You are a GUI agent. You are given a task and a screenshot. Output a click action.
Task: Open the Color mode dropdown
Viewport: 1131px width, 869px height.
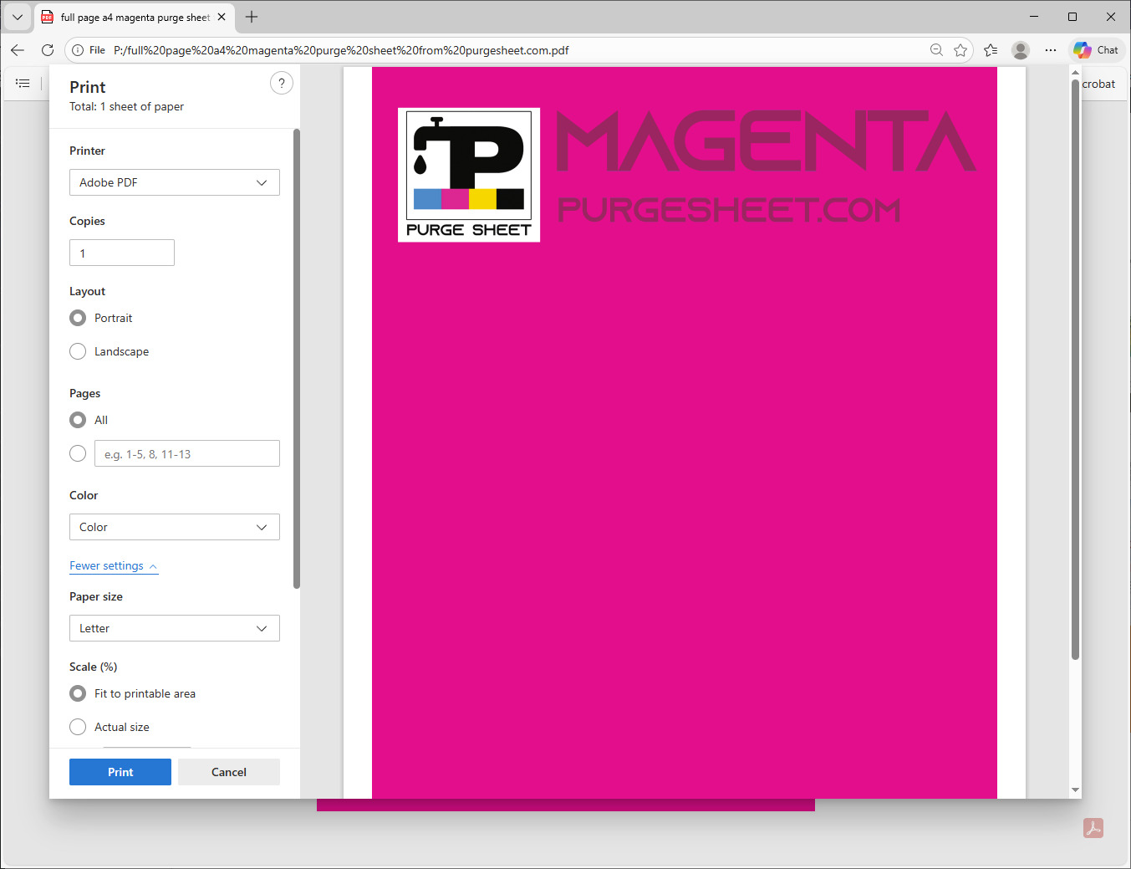[x=175, y=527]
